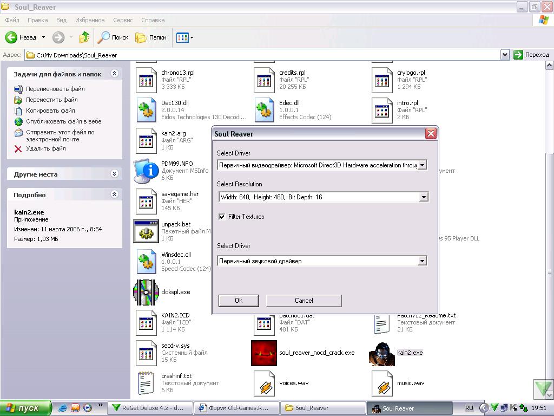This screenshot has width=554, height=416.
Task: Open the Сервис menu
Action: click(x=123, y=20)
